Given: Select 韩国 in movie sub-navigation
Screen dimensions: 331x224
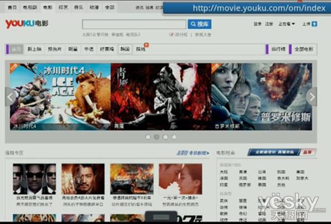Looking at the screenshot, I should 125,49.
